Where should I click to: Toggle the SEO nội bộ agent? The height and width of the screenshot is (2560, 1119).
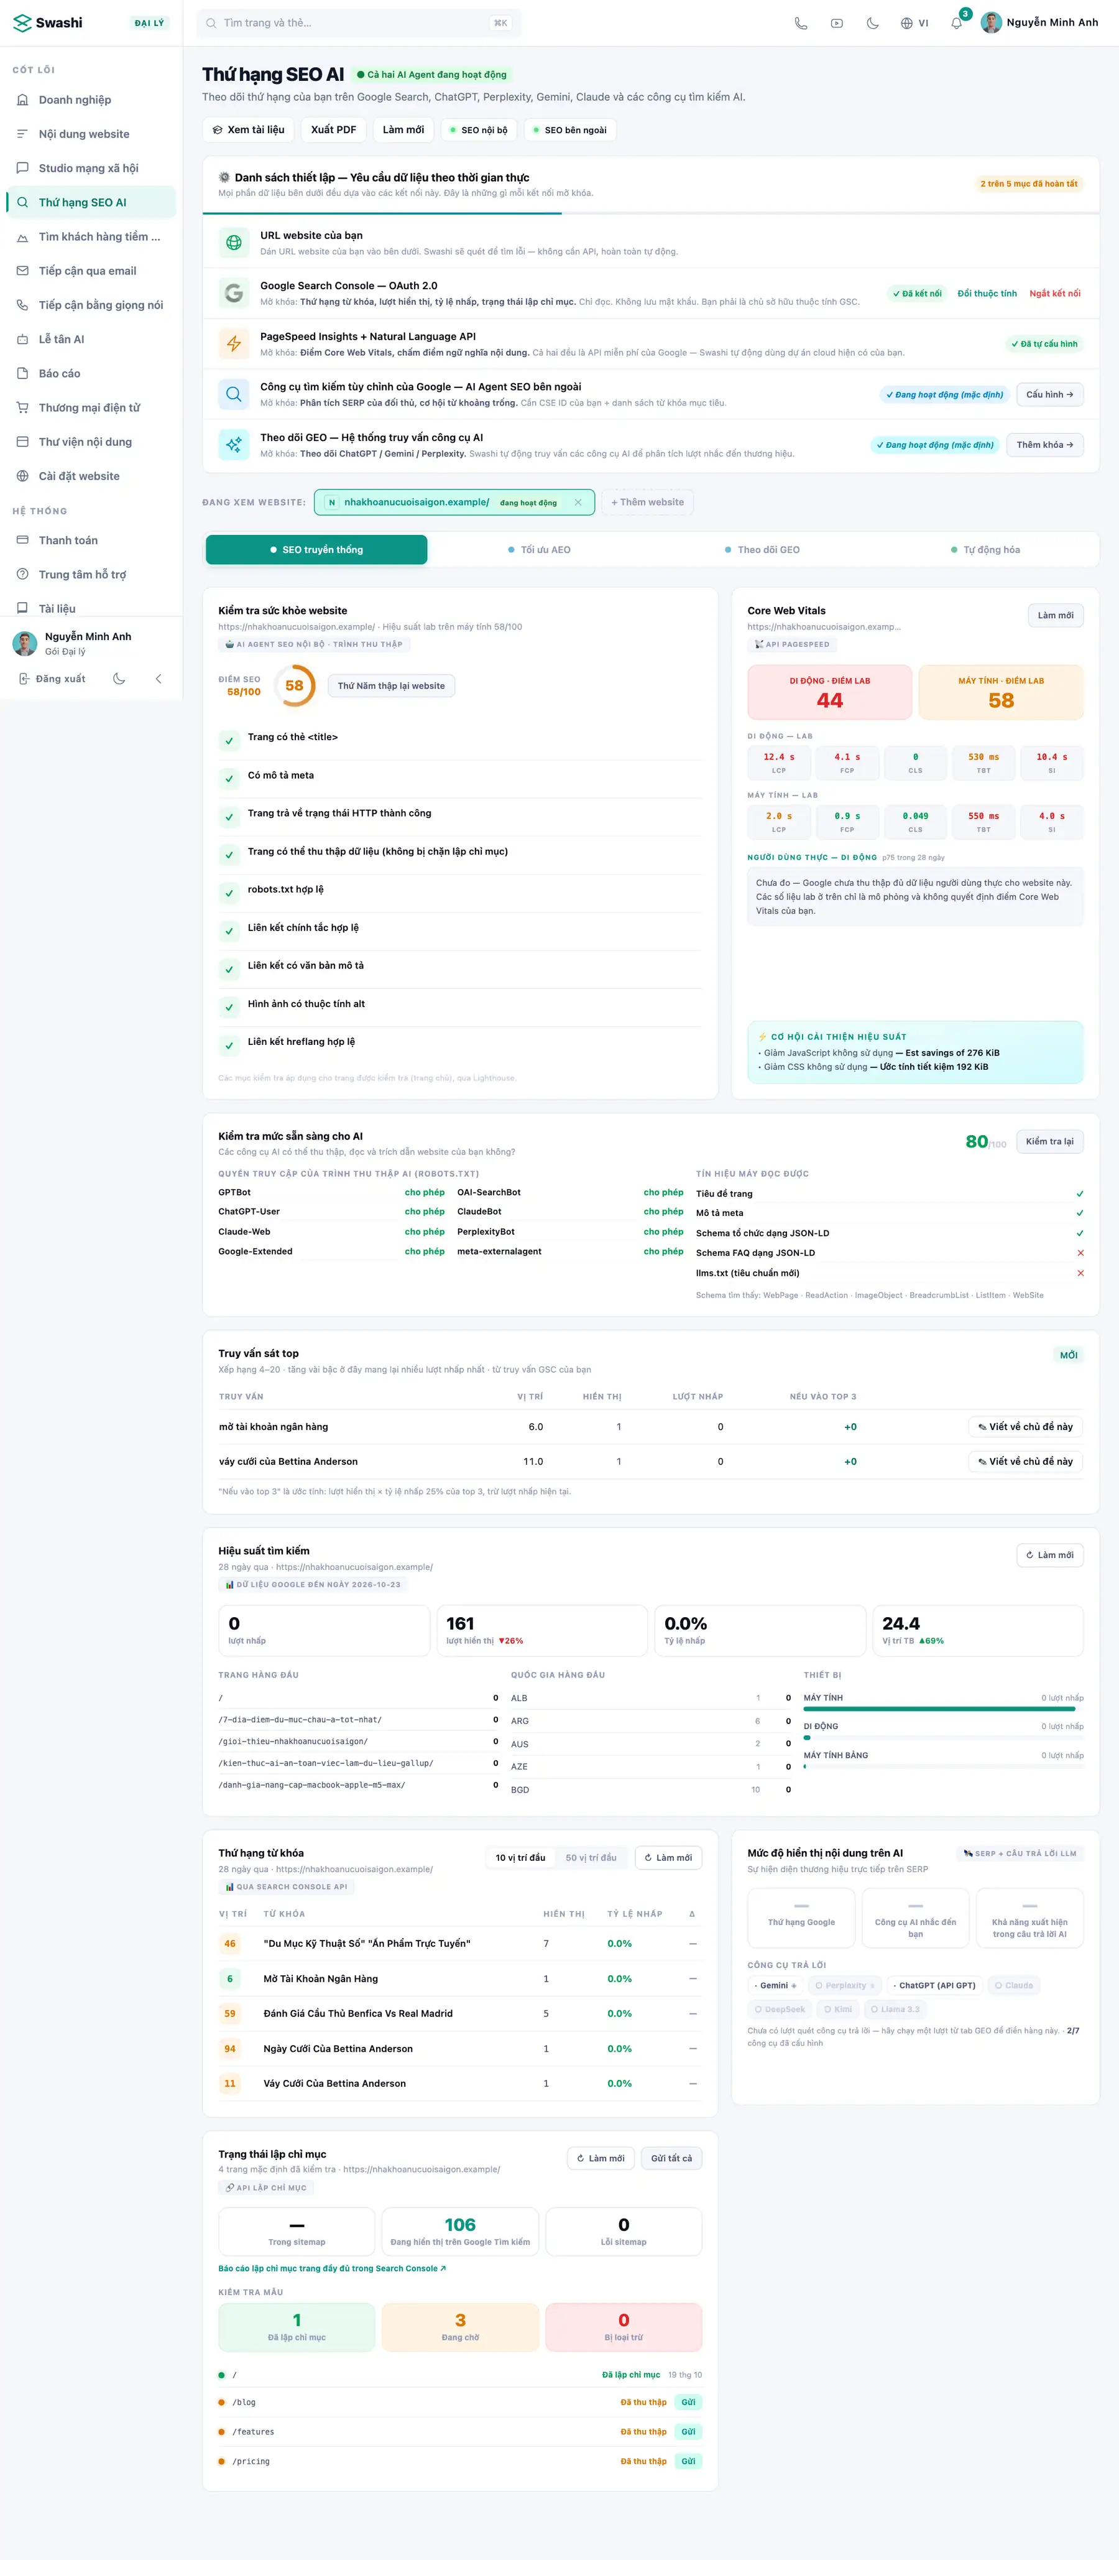pyautogui.click(x=479, y=130)
